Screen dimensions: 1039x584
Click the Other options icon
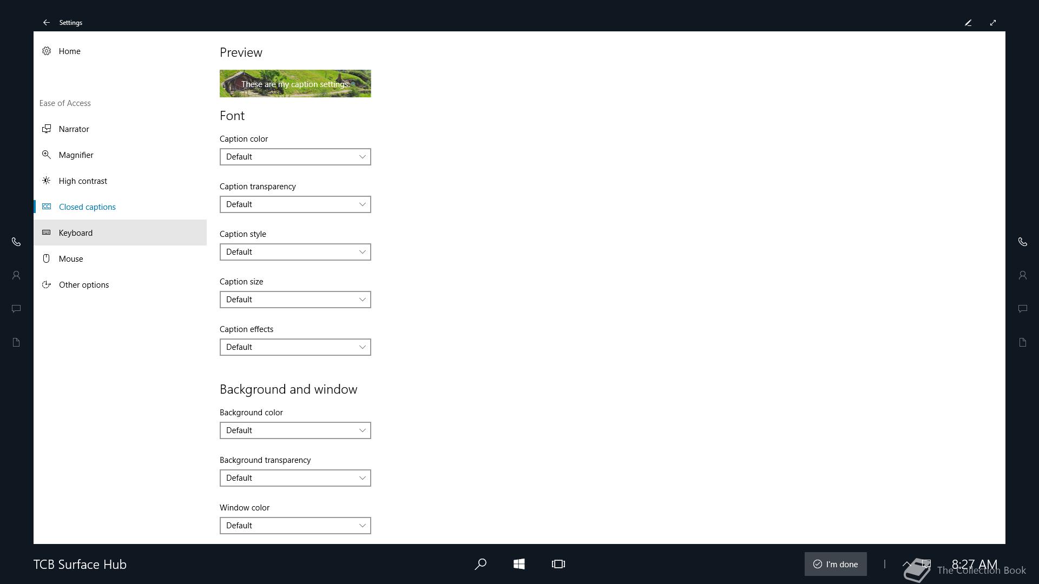coord(47,284)
